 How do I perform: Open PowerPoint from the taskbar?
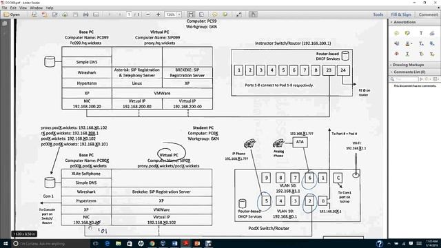pyautogui.click(x=197, y=243)
